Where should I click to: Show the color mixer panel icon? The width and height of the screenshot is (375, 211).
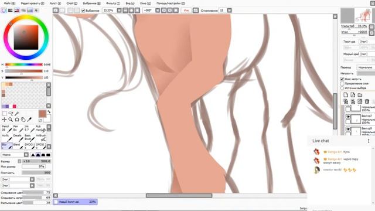coord(23,11)
